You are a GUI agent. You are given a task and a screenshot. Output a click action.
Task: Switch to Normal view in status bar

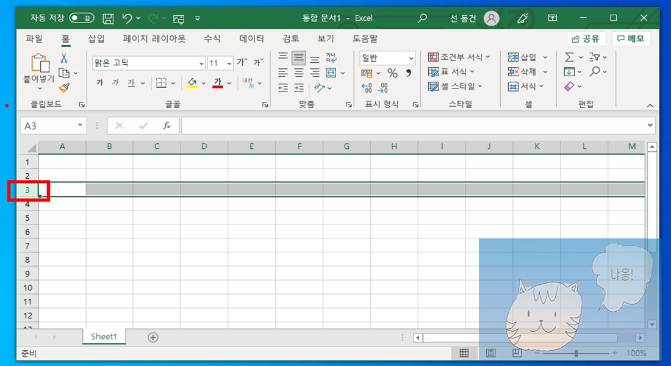[x=464, y=353]
